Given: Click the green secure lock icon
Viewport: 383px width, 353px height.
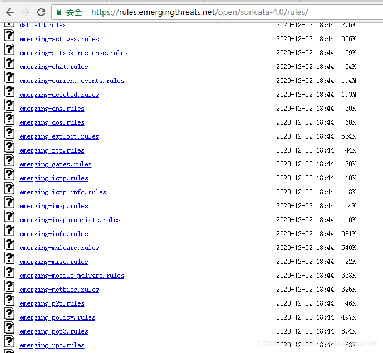Looking at the screenshot, I should point(59,12).
